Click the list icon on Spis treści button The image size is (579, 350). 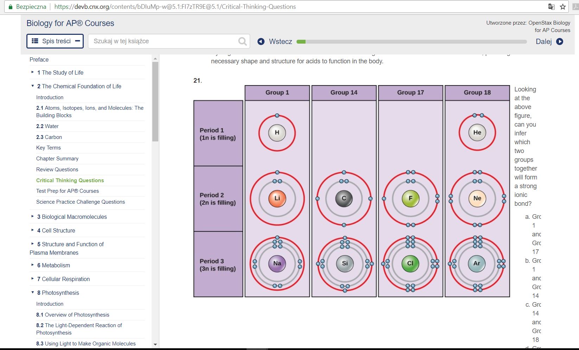tap(35, 41)
